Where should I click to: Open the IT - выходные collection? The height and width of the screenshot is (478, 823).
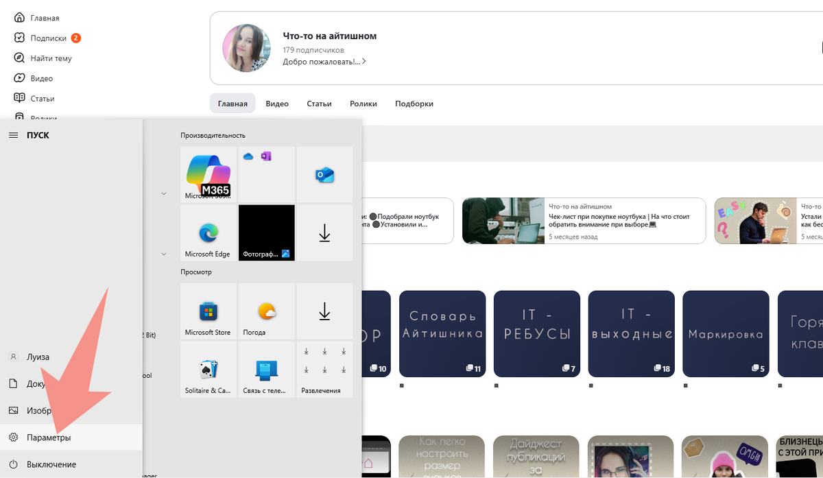click(x=632, y=334)
